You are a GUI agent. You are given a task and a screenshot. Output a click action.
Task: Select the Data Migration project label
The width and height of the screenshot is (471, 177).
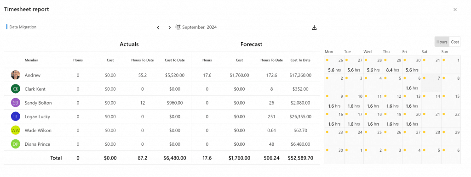[23, 27]
